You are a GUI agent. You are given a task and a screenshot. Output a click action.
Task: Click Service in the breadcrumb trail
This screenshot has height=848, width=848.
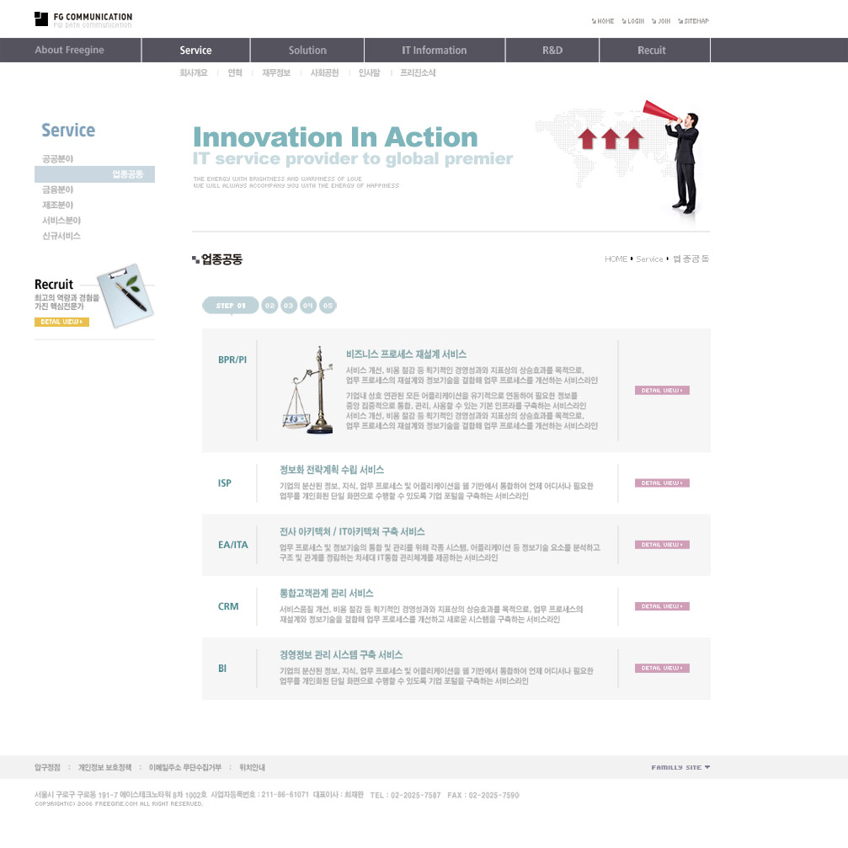coord(649,259)
